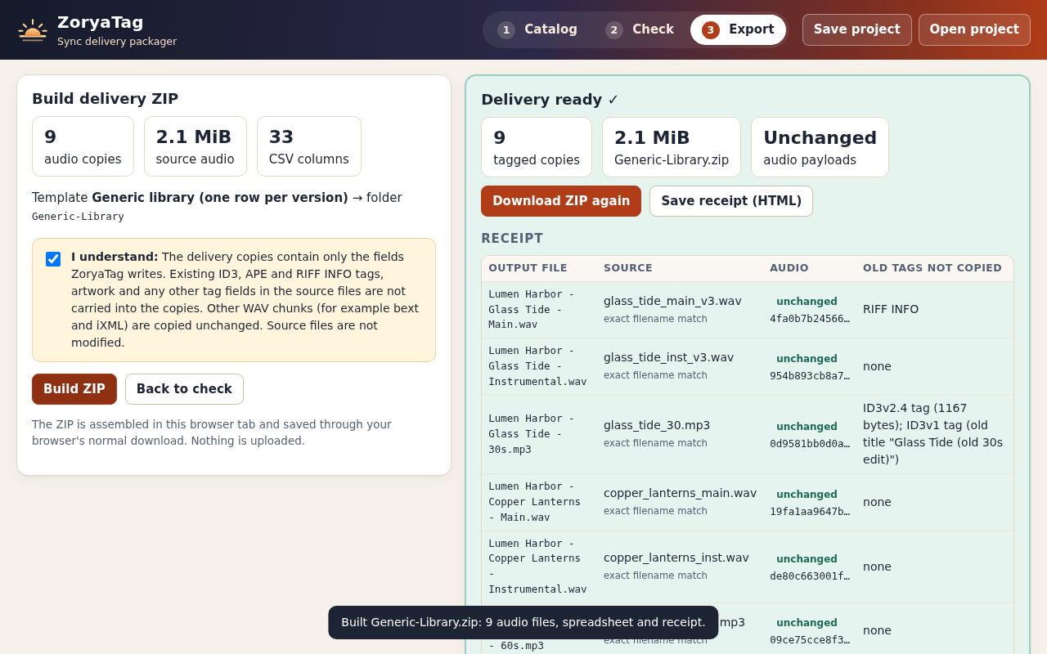Switch to the Check step tab
The height and width of the screenshot is (654, 1047).
640,29
